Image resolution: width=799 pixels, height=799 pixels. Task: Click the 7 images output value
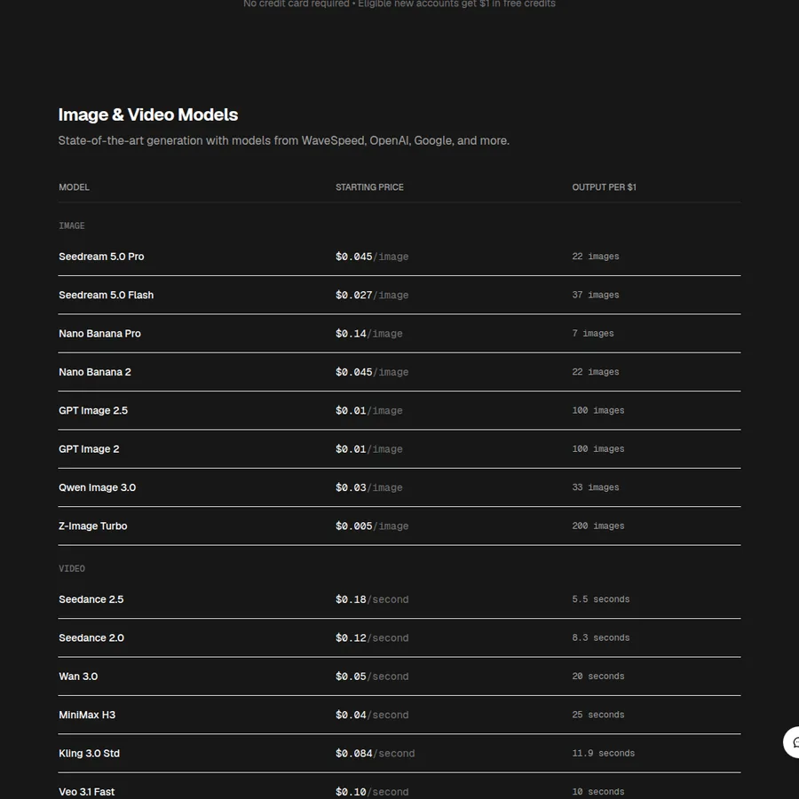click(593, 333)
